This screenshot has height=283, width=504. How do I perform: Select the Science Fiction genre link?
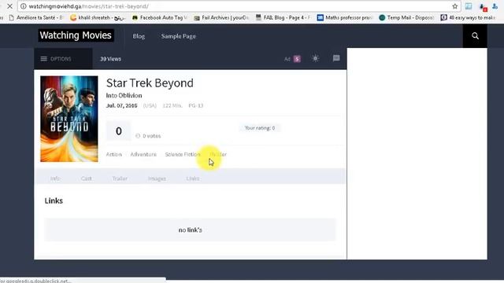pyautogui.click(x=183, y=154)
